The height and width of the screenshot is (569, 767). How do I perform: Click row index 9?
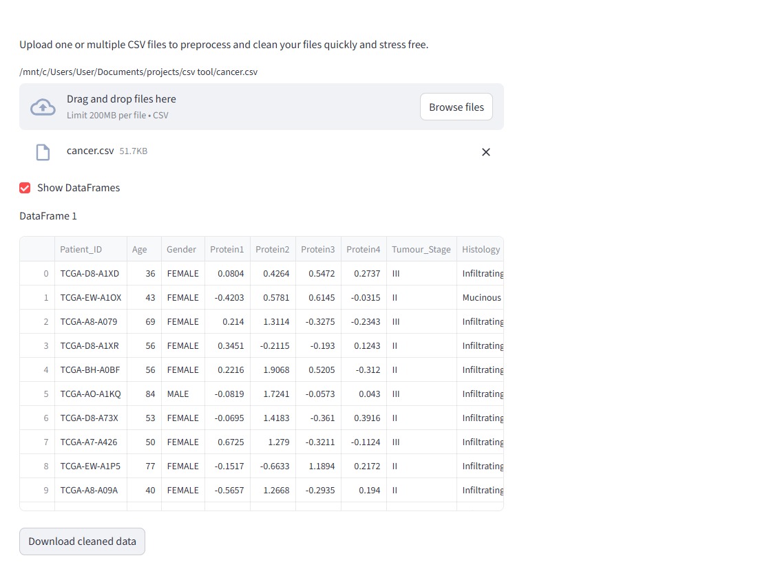[x=37, y=490]
